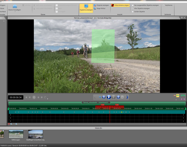
Task: Enable 'Nur ausgewählte Objekte anzeigen' checkbox
Action: (133, 5)
